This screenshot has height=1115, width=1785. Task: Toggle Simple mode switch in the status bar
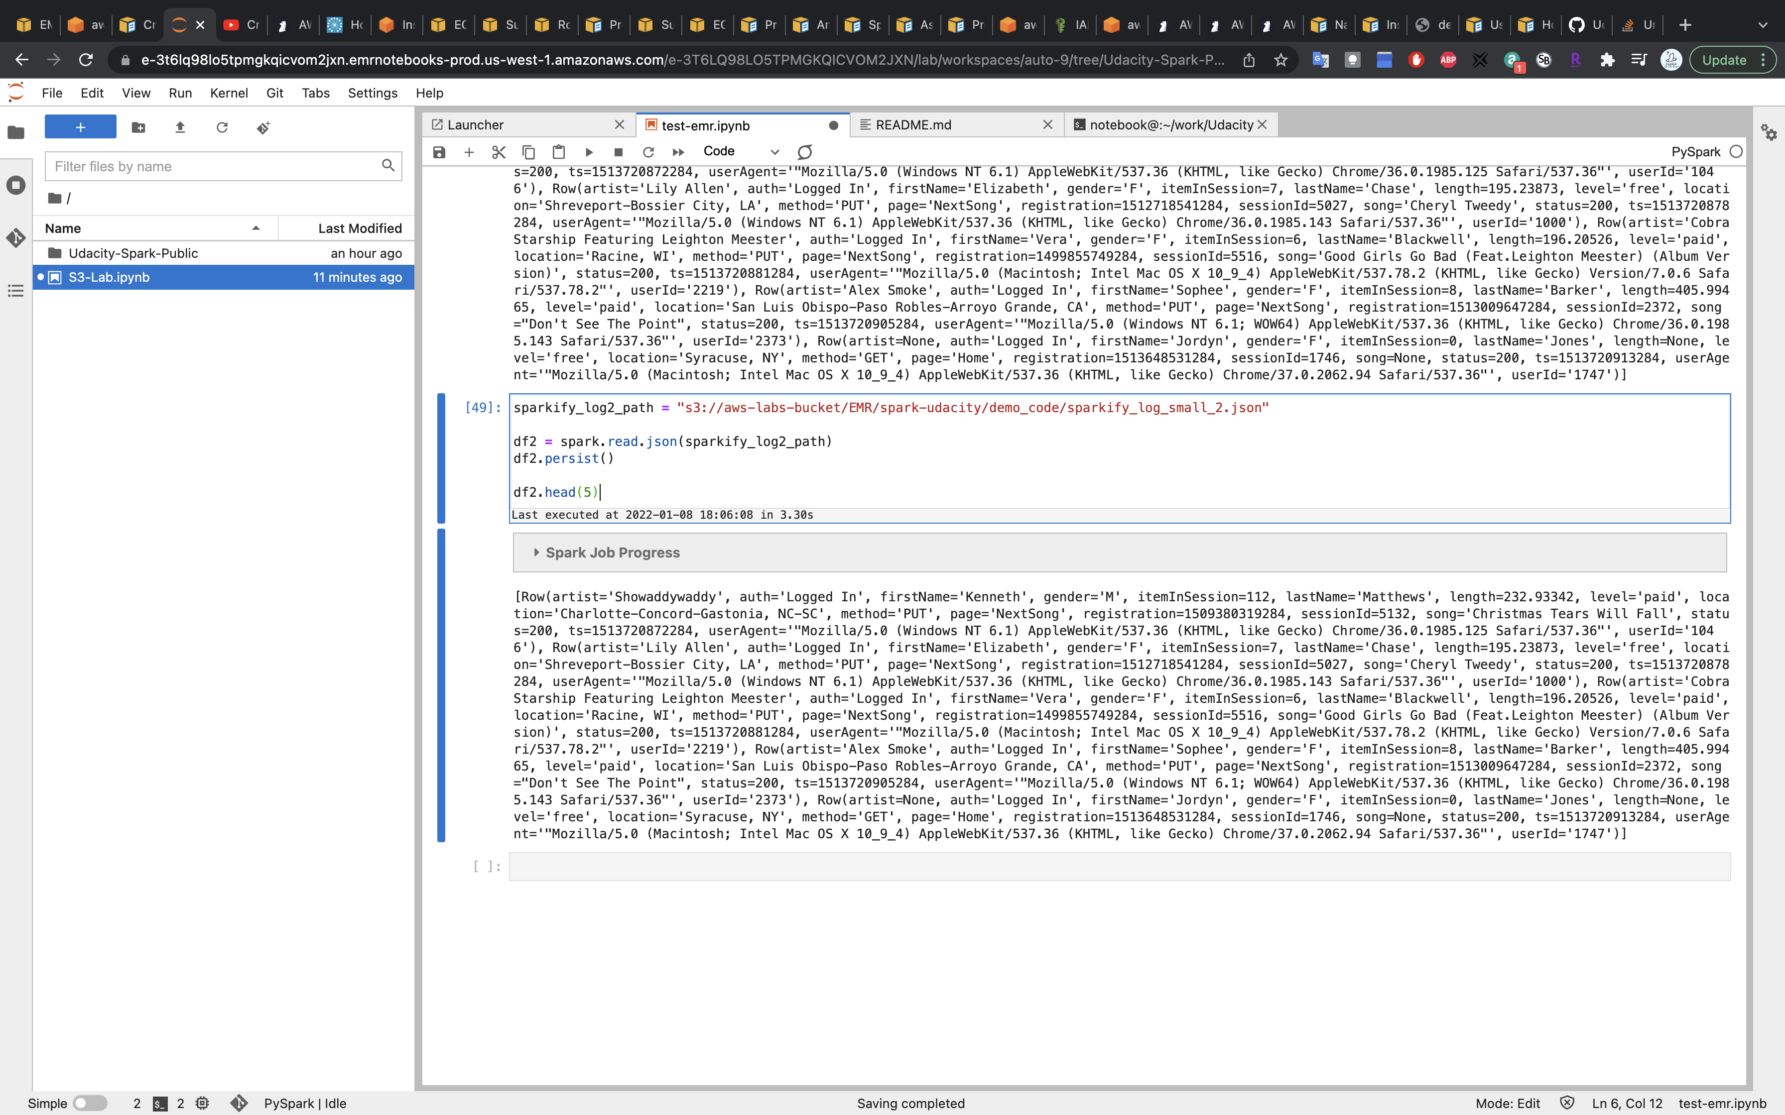[x=90, y=1103]
